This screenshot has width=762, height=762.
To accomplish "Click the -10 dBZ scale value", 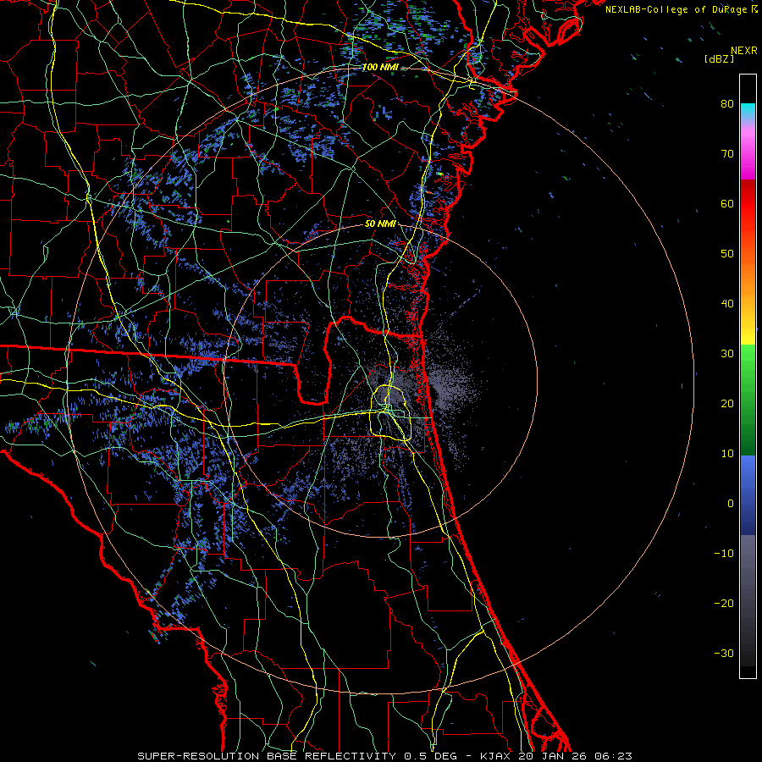I will 724,554.
